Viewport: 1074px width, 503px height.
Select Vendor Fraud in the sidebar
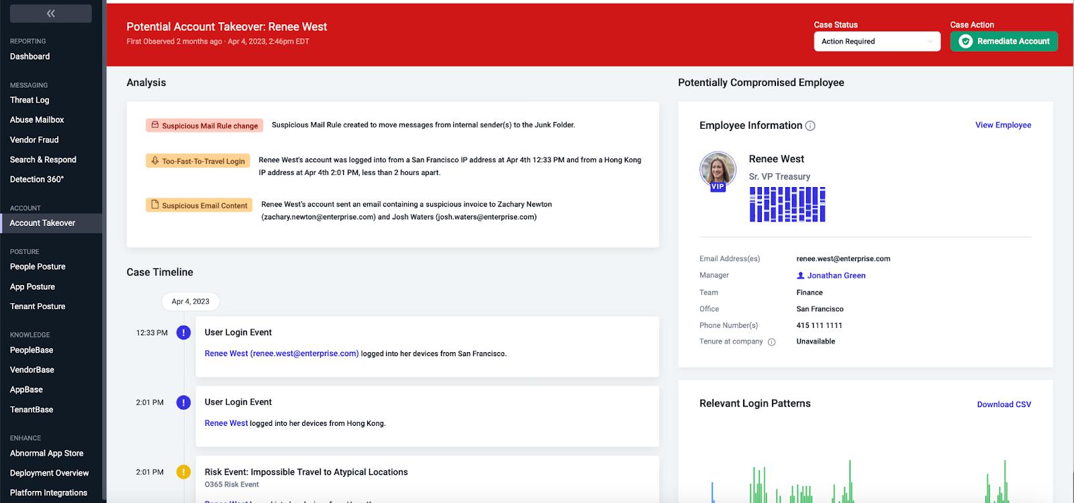[34, 139]
